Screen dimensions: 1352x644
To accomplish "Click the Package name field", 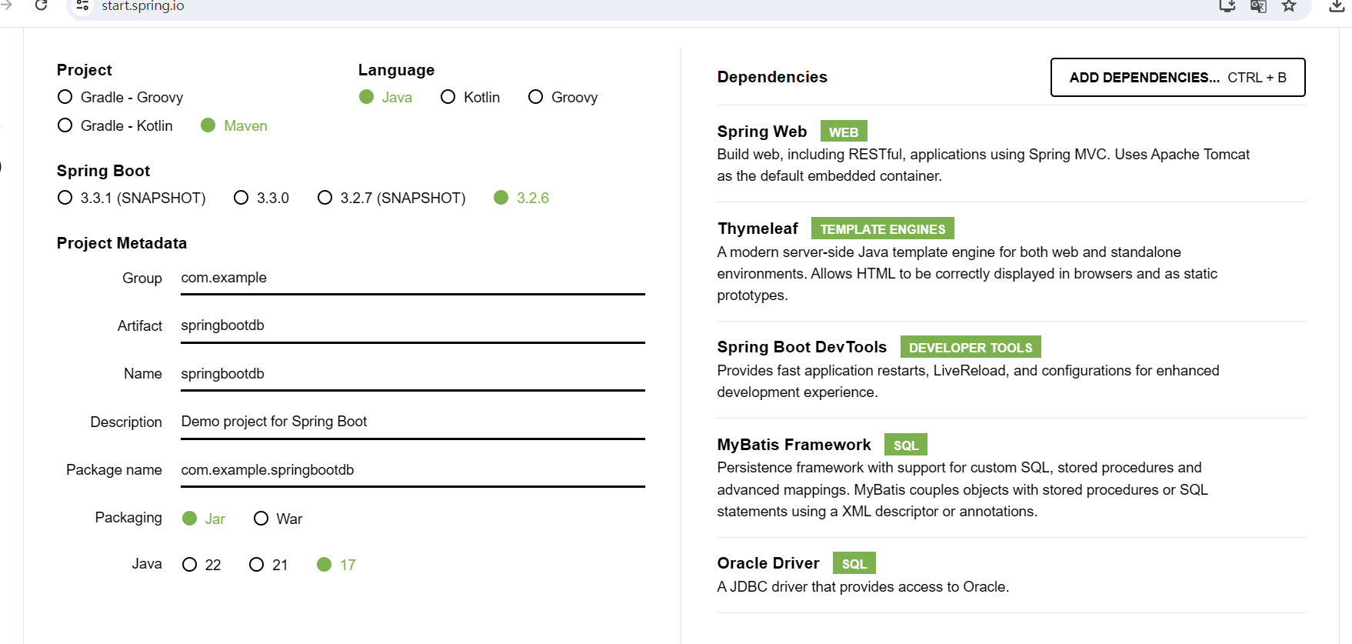I will point(412,470).
